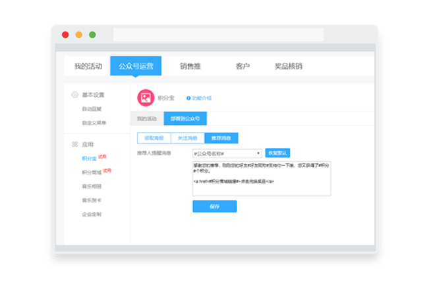Click the 恢复默认 button
The width and height of the screenshot is (435, 284).
[x=277, y=153]
